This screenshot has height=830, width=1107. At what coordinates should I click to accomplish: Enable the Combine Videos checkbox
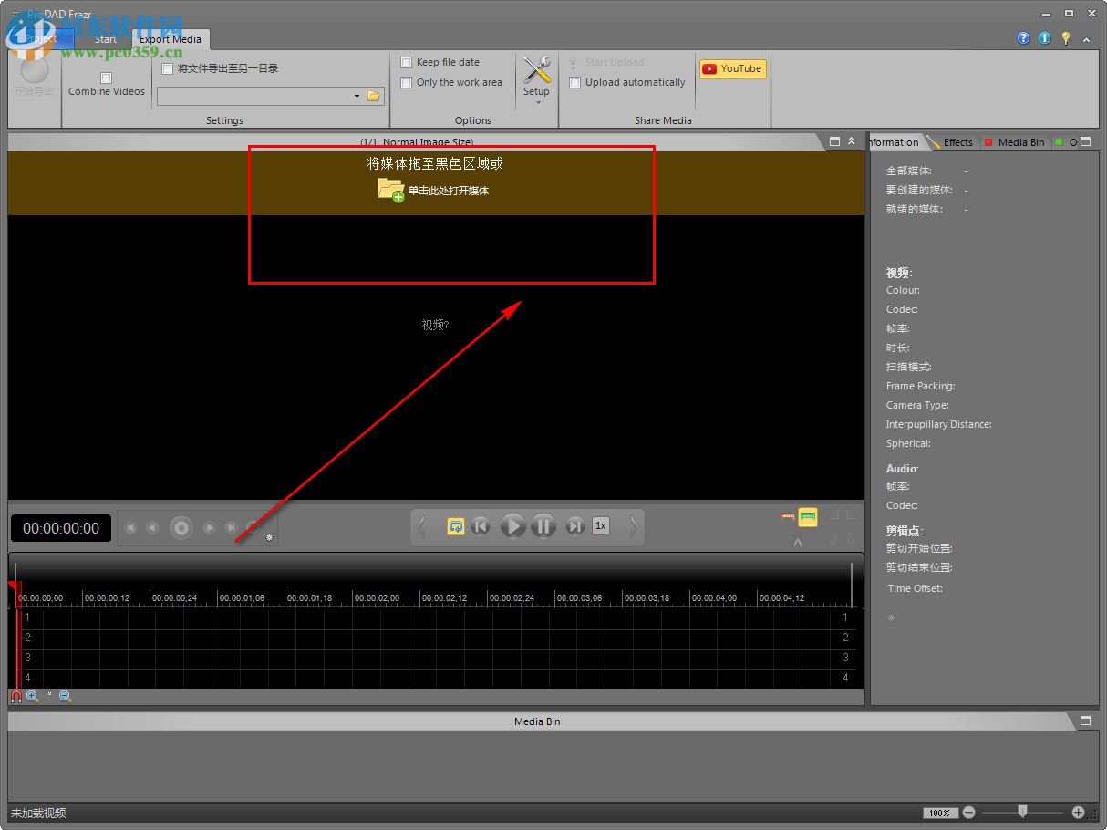[x=106, y=78]
